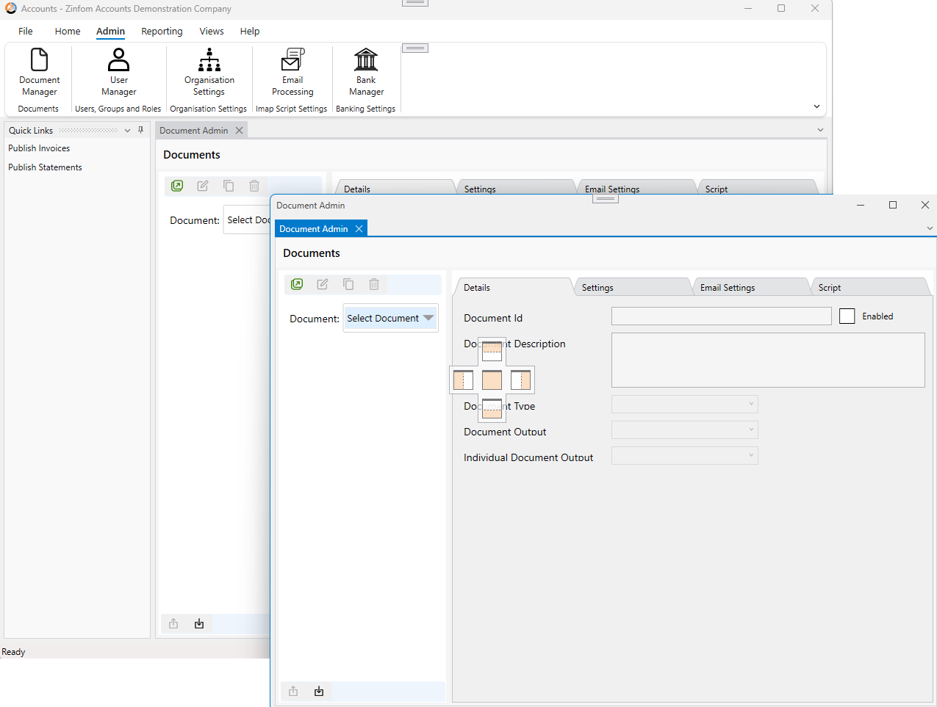Open the User Manager icon
Viewport: 937px width, 707px height.
[118, 72]
